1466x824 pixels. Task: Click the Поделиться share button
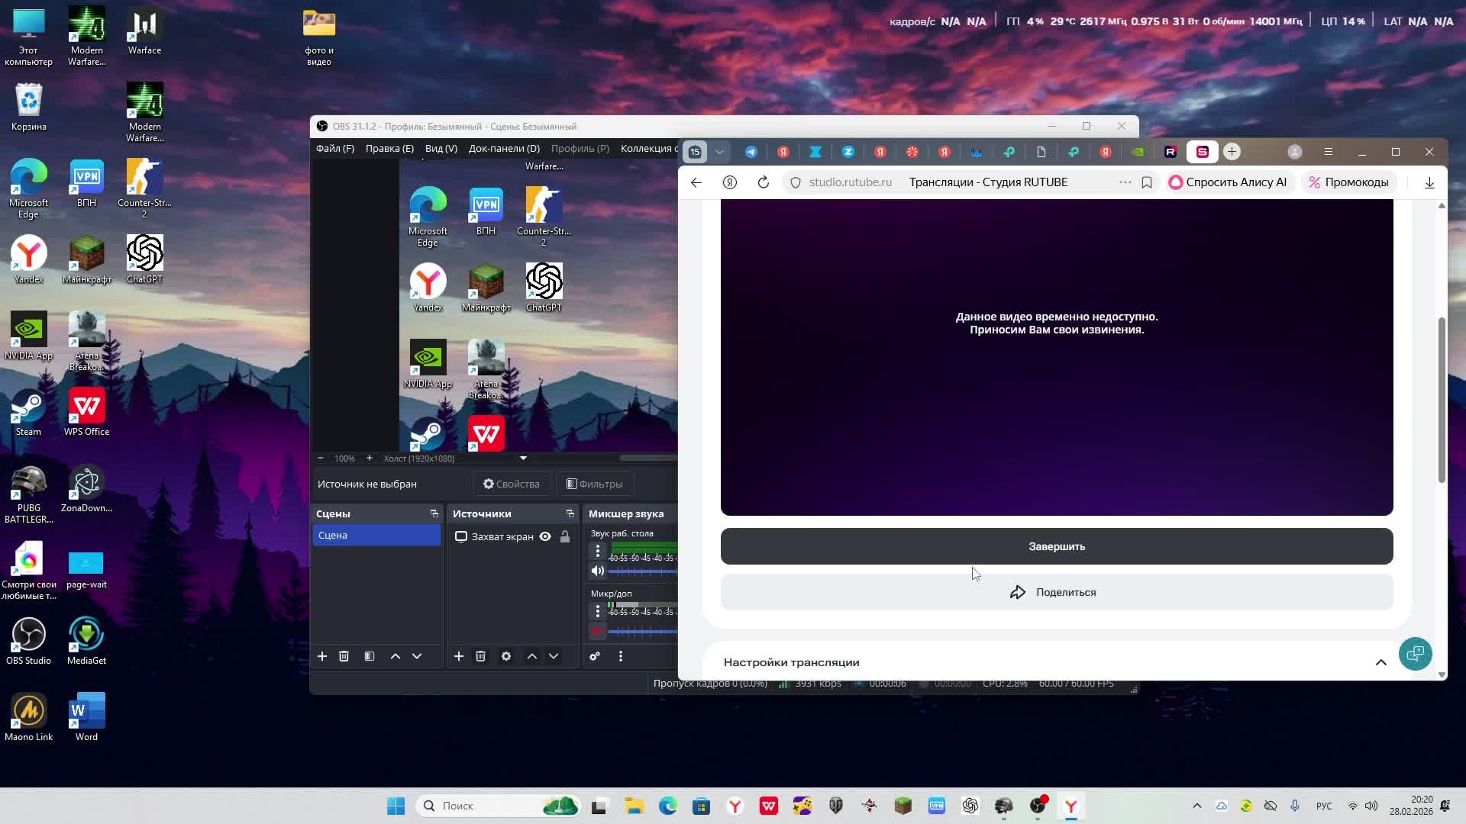point(1056,592)
